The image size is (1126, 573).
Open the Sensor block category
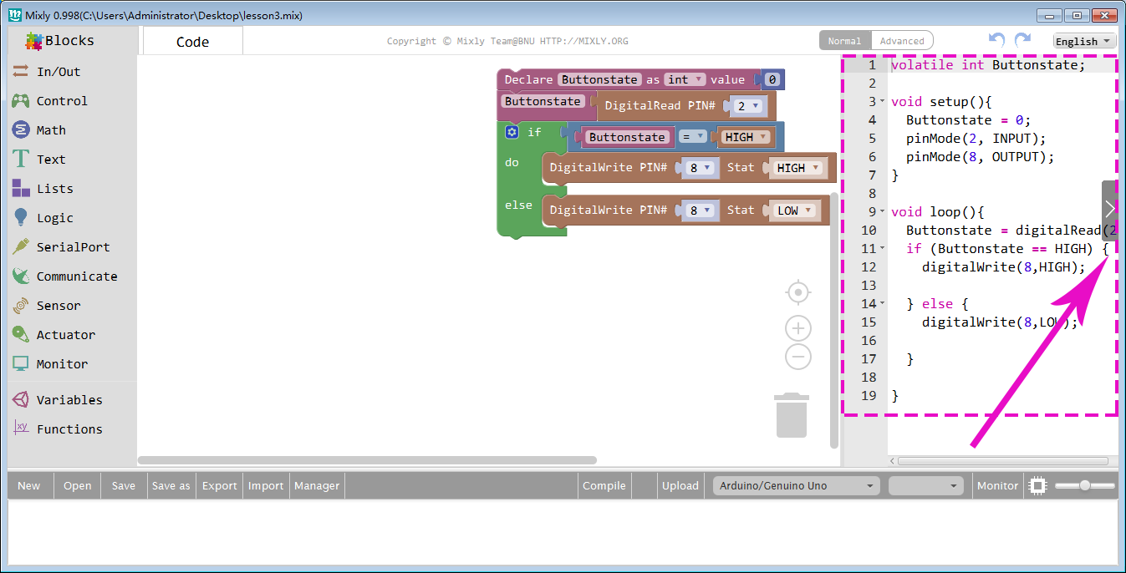[x=59, y=306]
